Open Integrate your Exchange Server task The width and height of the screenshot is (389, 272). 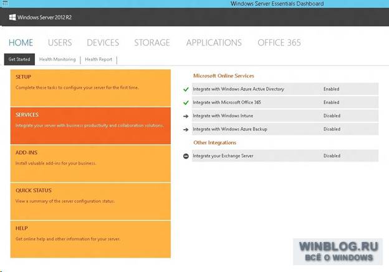click(286, 156)
